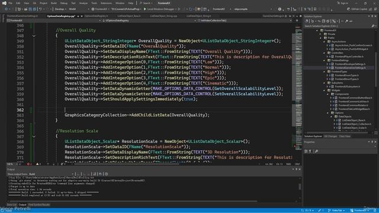Collapse the FrontendUI project node
This screenshot has height=213, width=379.
tap(317, 30)
